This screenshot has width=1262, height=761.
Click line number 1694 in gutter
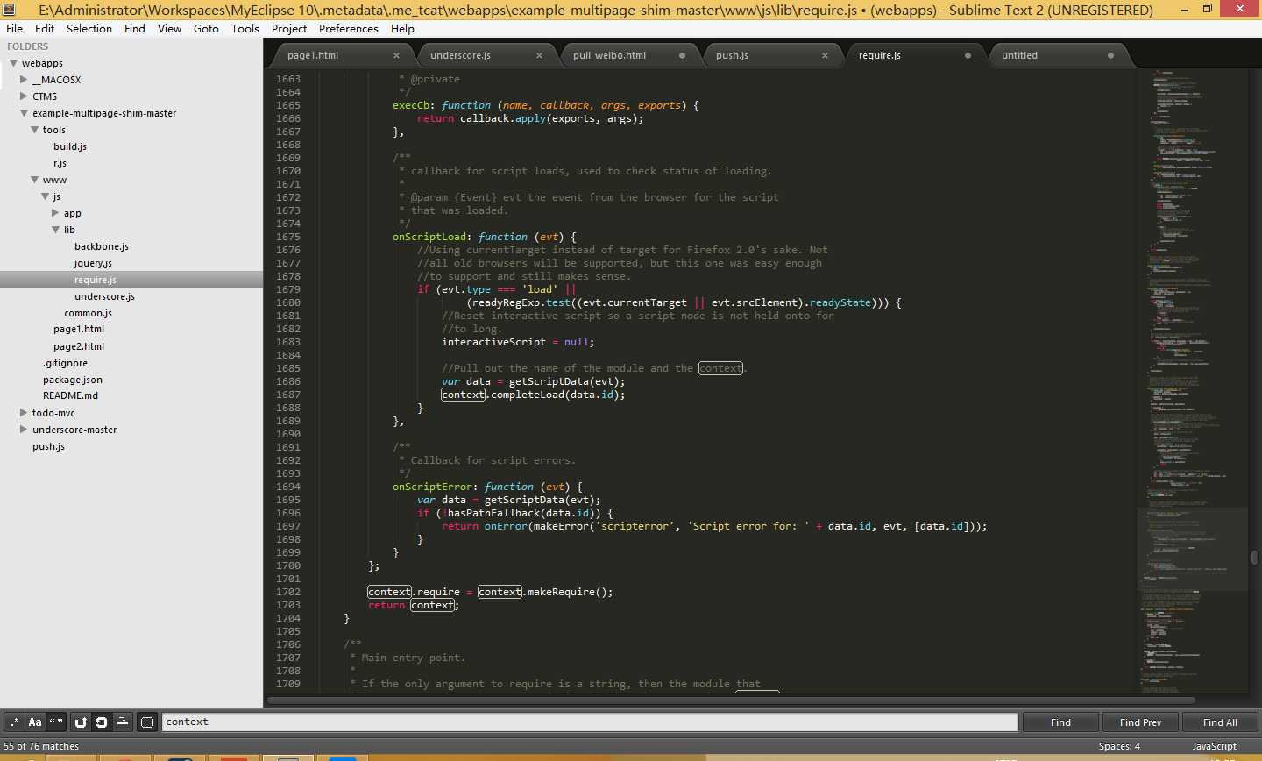(x=288, y=487)
